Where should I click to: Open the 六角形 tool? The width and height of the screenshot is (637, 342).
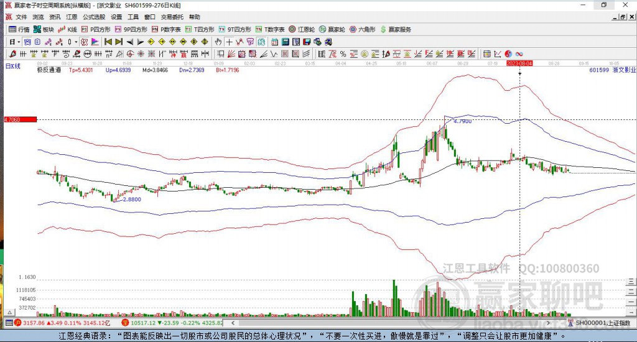[363, 29]
